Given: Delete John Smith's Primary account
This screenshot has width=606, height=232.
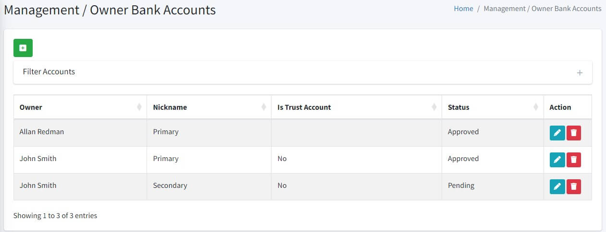Looking at the screenshot, I should coord(574,160).
